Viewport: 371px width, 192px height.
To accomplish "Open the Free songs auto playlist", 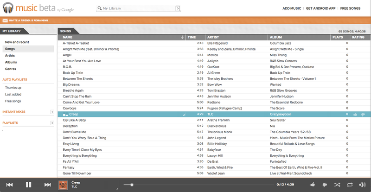I will [x=13, y=101].
